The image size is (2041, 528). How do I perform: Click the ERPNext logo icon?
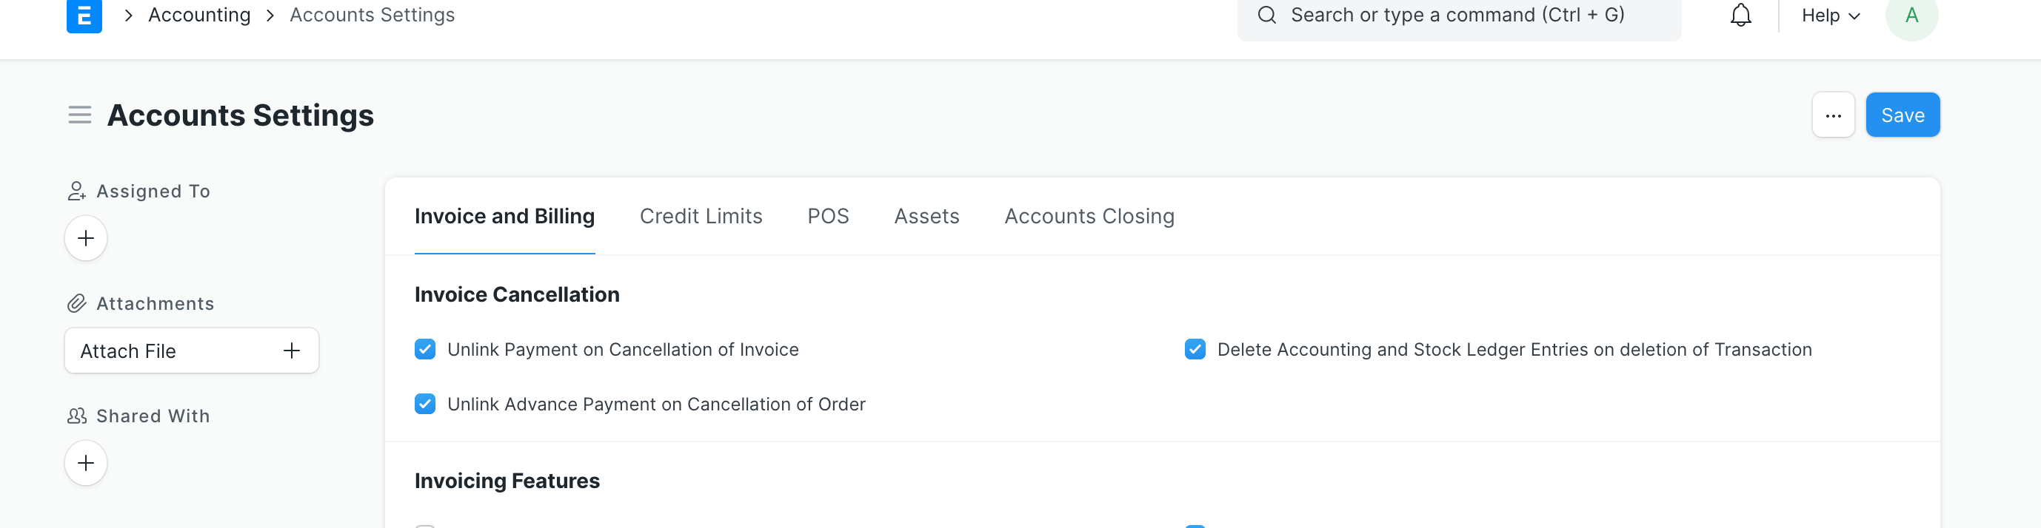(84, 15)
